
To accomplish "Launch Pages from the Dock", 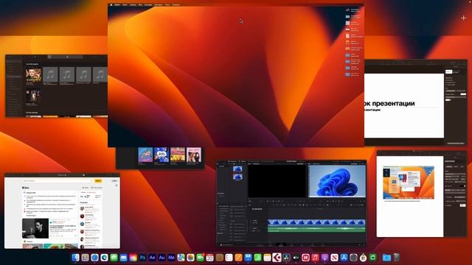I will pos(239,258).
